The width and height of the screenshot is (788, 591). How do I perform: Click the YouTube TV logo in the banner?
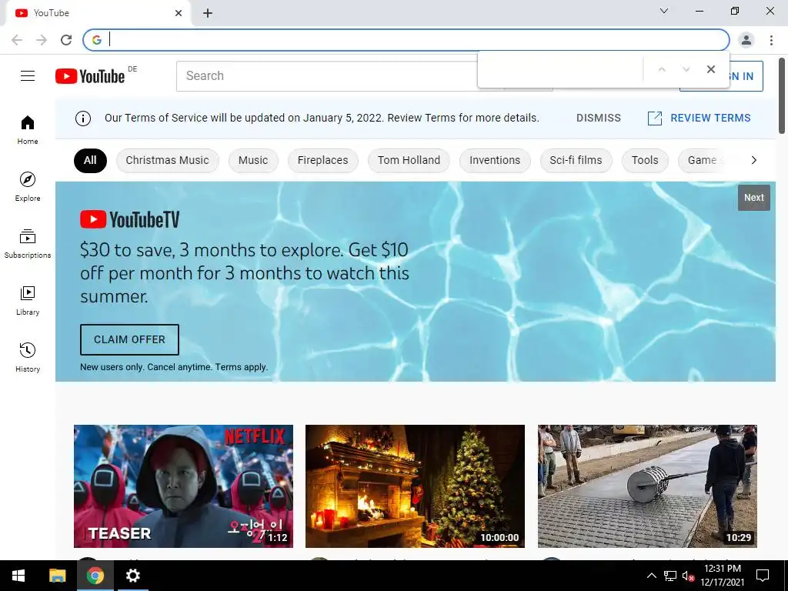pos(129,219)
